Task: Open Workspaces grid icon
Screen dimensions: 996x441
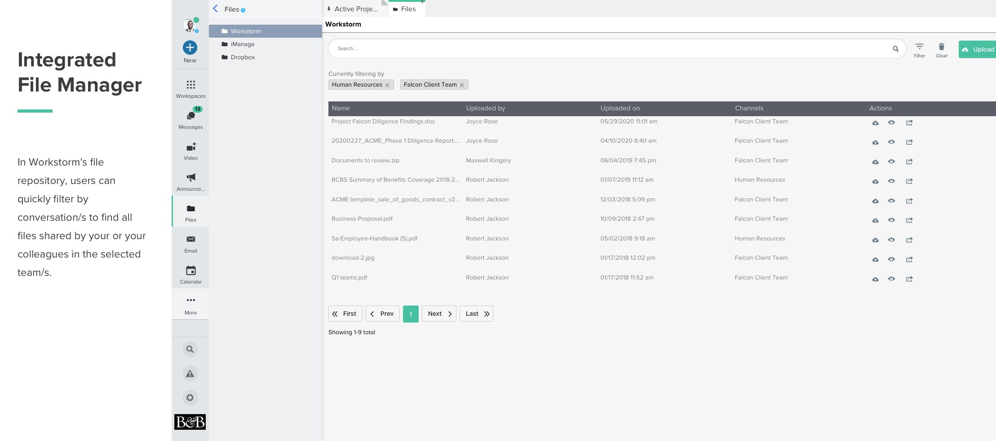Action: pyautogui.click(x=190, y=85)
